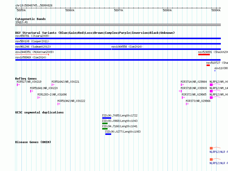228x171 pixels.
Task: Click the UCSC segmental duplications track title
Action: [39, 112]
